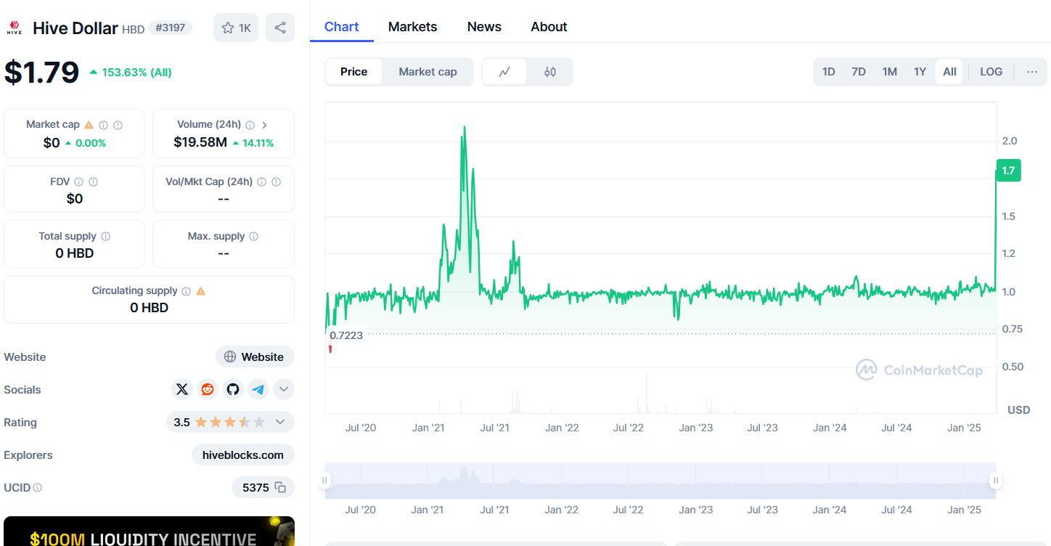This screenshot has width=1051, height=546.
Task: Set chart range to 1Y
Action: tap(920, 72)
